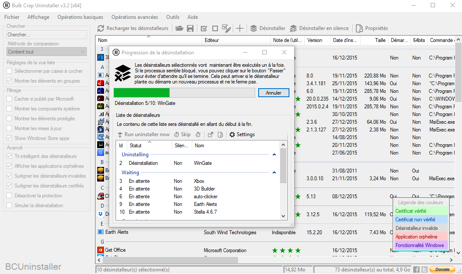Click the save floppy disk toolbar icon
Viewport: 462px width, 274px height.
click(x=191, y=28)
